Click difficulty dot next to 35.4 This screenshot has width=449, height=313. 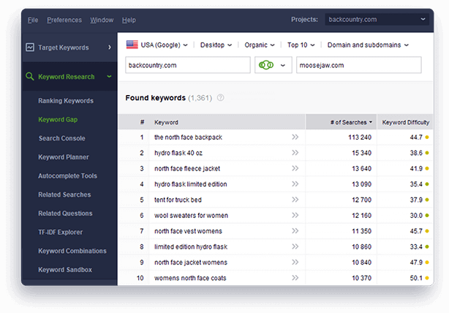pyautogui.click(x=427, y=184)
